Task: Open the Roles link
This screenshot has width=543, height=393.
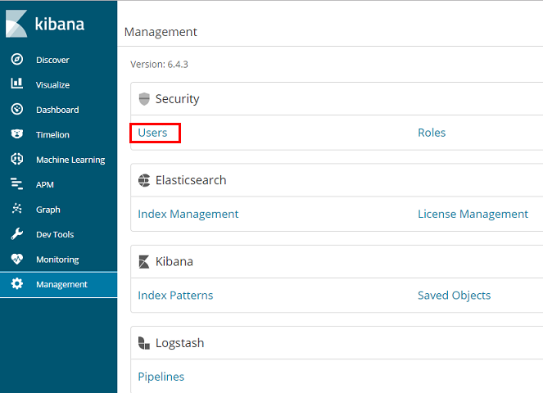Action: click(432, 133)
